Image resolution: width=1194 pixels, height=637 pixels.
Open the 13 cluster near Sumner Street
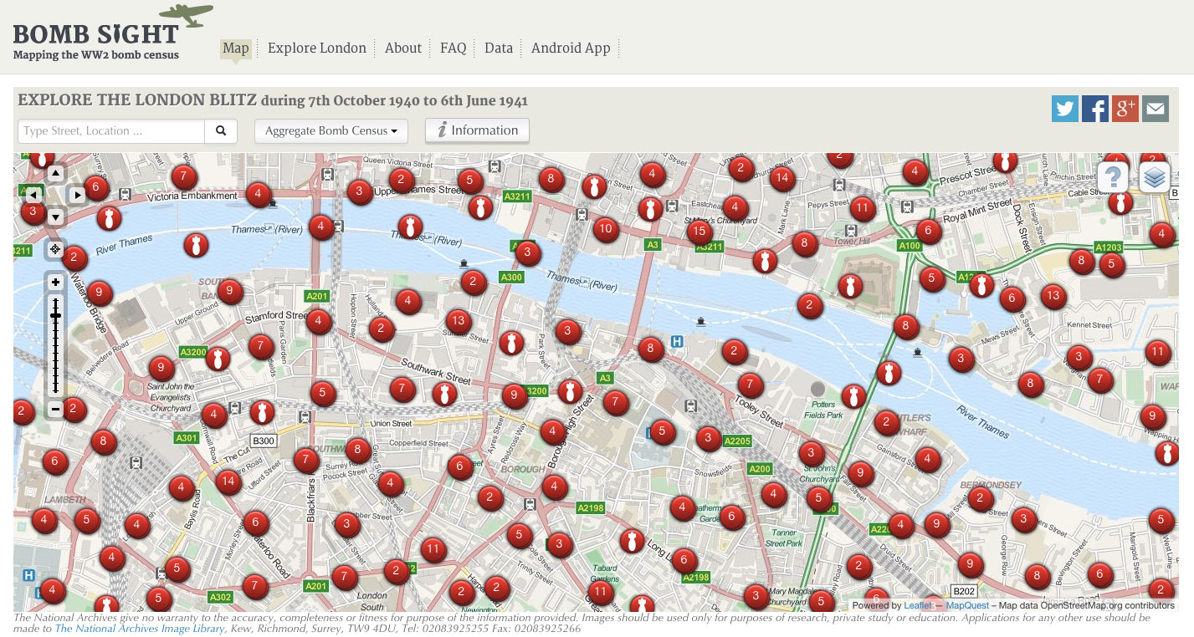[458, 319]
